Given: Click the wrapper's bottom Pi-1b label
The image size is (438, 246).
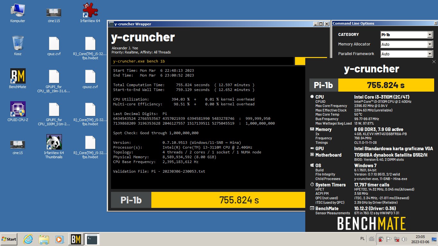Looking at the screenshot, I should (131, 200).
